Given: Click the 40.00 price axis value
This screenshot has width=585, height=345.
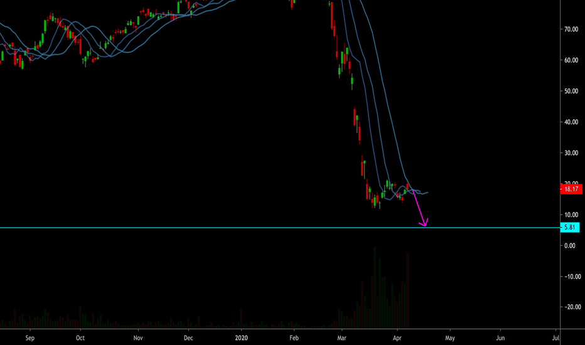Looking at the screenshot, I should (571, 122).
